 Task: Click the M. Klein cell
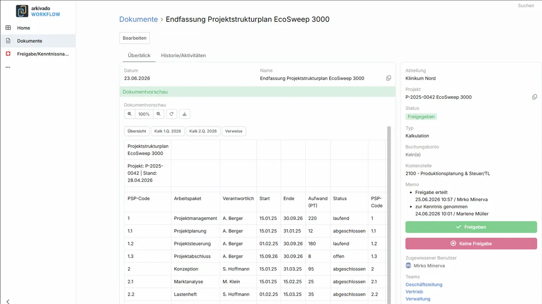point(238,281)
